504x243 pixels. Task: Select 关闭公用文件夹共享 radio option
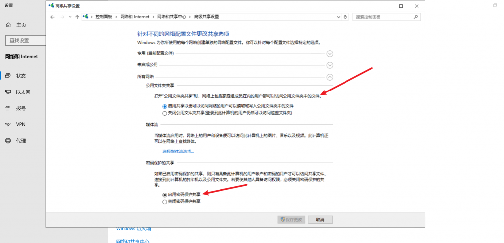165,113
